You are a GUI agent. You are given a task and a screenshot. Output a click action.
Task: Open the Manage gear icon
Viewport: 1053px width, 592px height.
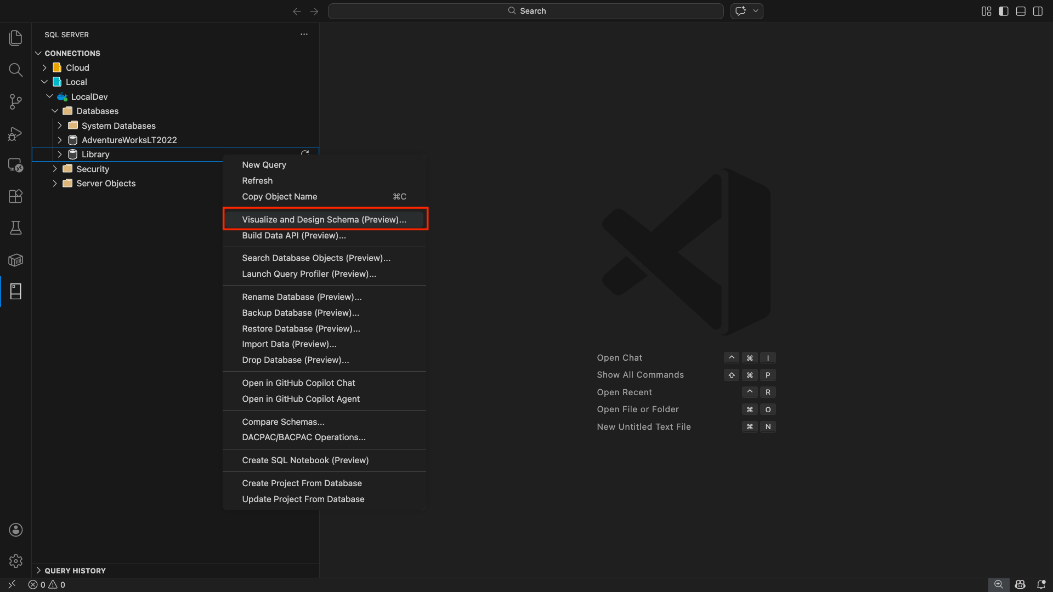point(15,561)
